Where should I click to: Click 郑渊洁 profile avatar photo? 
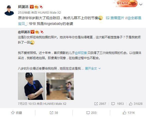[9, 10]
